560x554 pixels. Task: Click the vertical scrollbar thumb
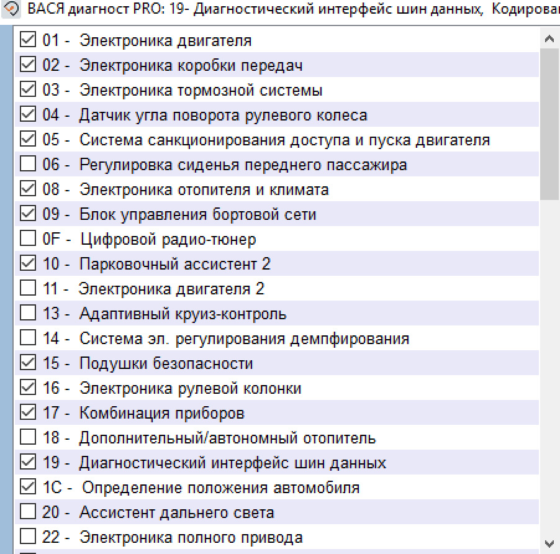tap(549, 124)
